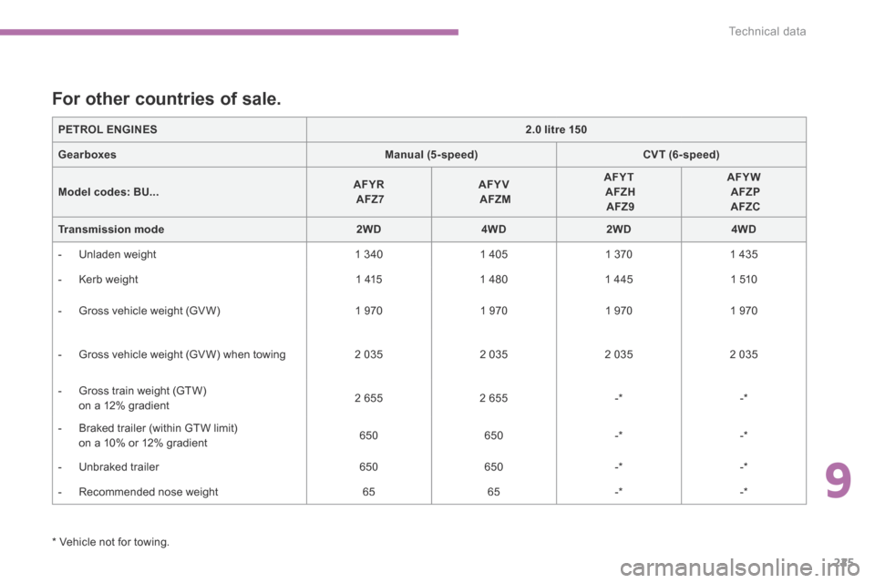Select the 'Recommended nose weight' label
The image size is (875, 583).
149,492
